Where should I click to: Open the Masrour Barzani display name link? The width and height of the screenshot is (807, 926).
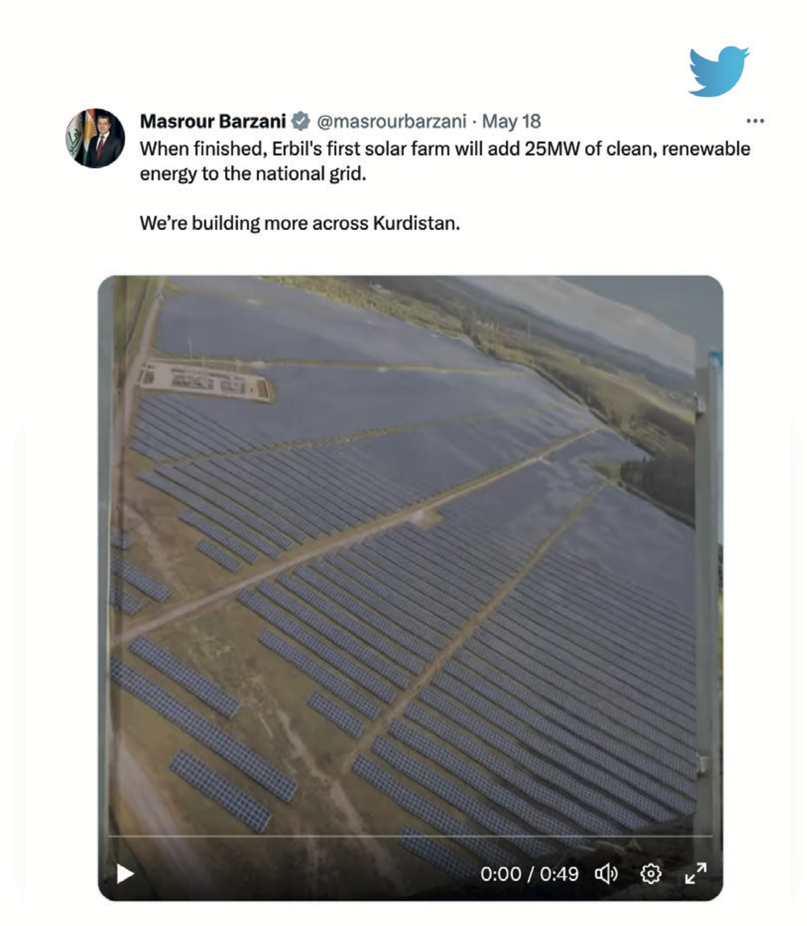[213, 121]
